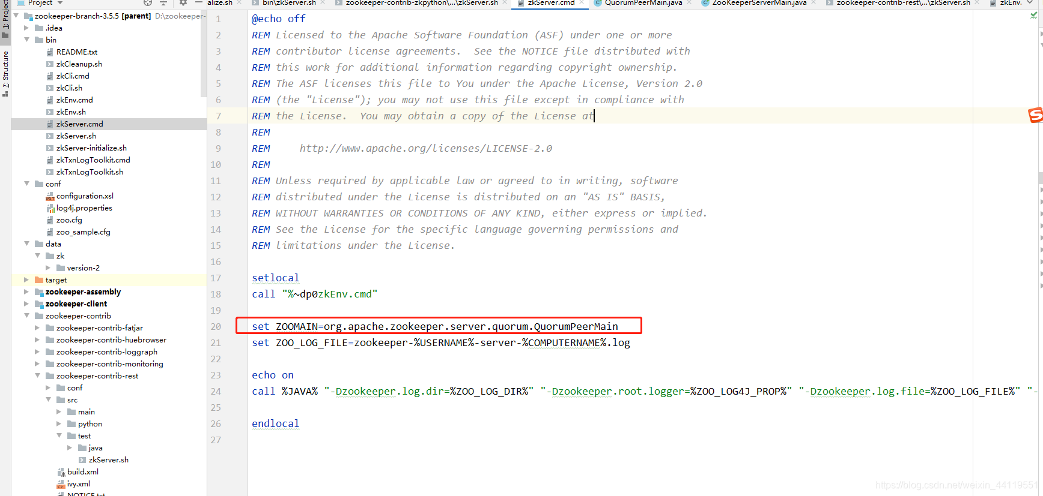Screen dimensions: 1043x496
Task: Expand the .idea folder
Action: 26,28
